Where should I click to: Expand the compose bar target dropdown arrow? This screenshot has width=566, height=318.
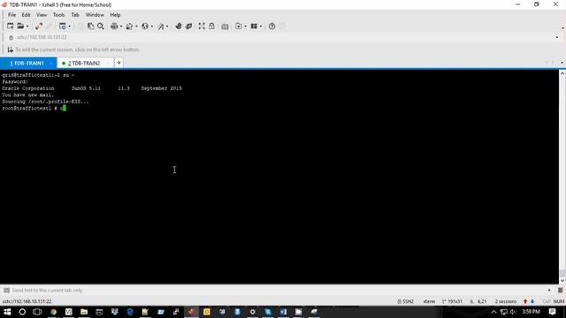pyautogui.click(x=549, y=291)
